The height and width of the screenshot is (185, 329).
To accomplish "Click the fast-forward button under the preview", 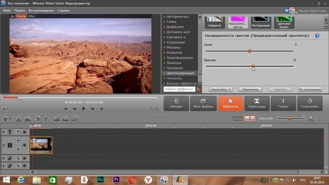I will [x=93, y=108].
